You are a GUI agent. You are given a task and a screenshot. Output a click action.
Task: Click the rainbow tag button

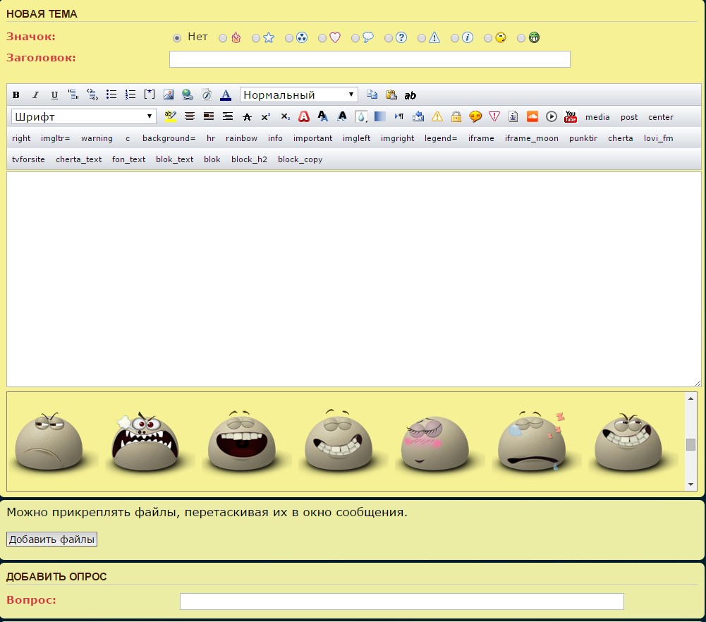[x=241, y=138]
